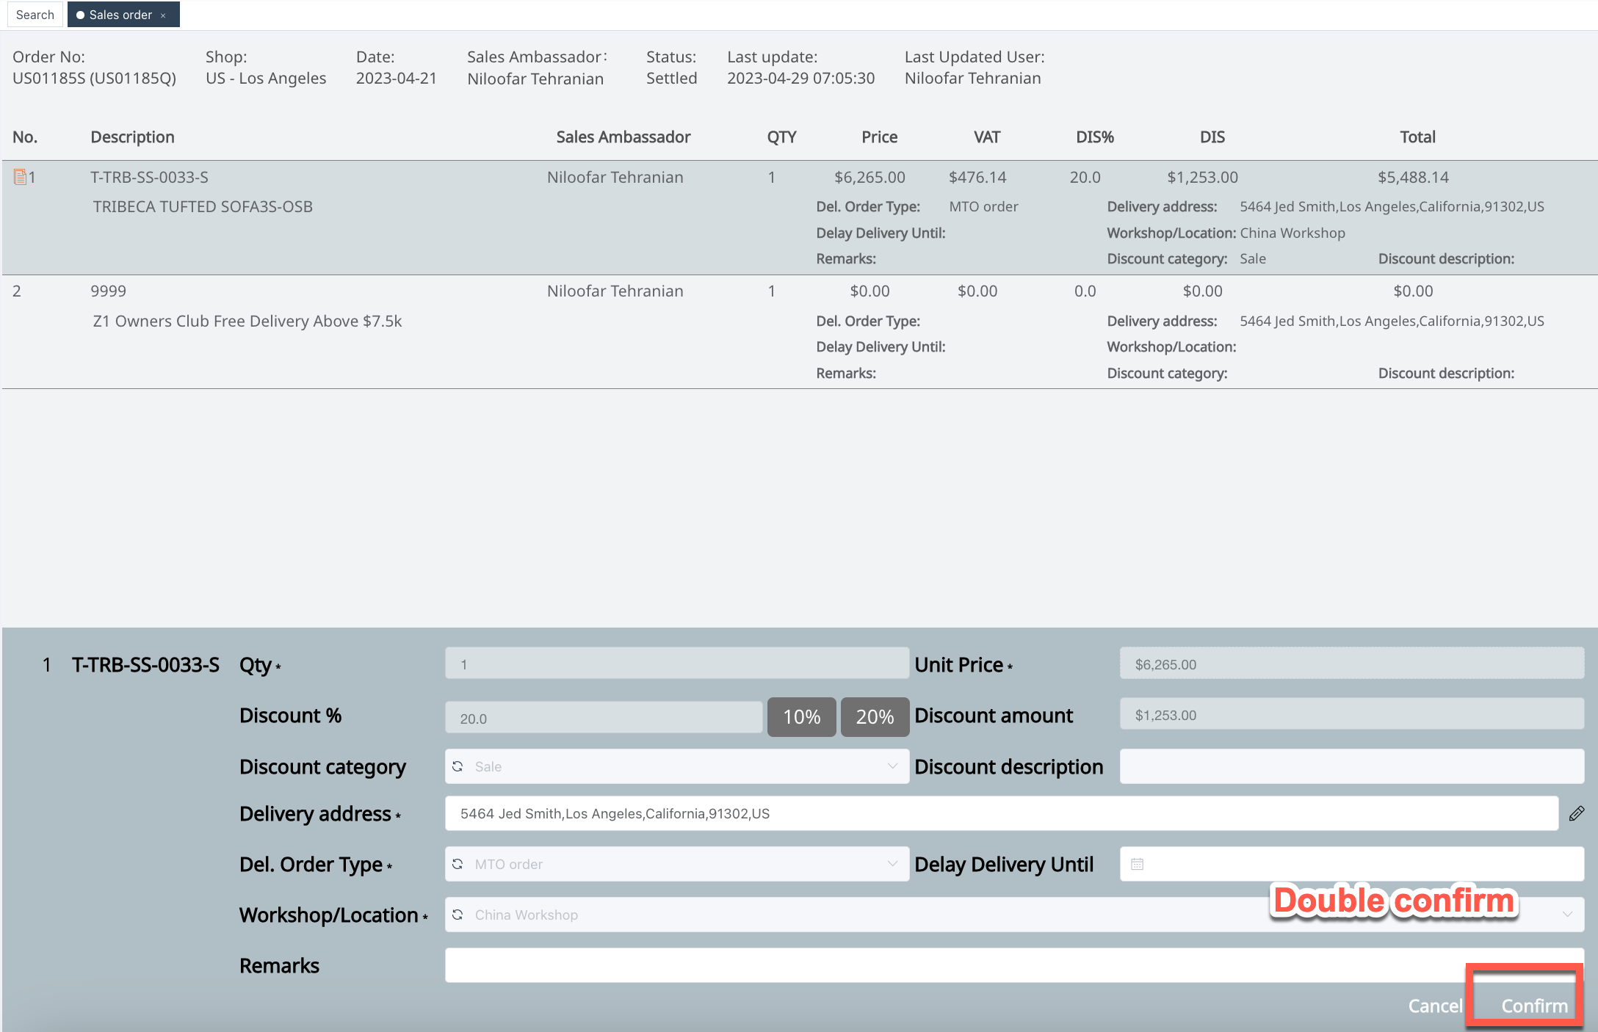Click the Discount description input field
This screenshot has width=1598, height=1032.
coord(1351,766)
